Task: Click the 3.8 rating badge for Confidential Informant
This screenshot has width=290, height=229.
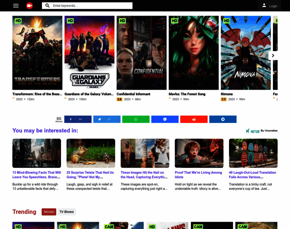Action: pyautogui.click(x=119, y=99)
